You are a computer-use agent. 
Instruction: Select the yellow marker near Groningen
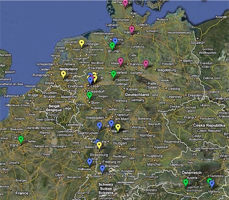click(82, 44)
